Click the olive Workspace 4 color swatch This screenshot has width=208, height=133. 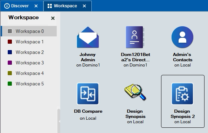tap(10, 73)
